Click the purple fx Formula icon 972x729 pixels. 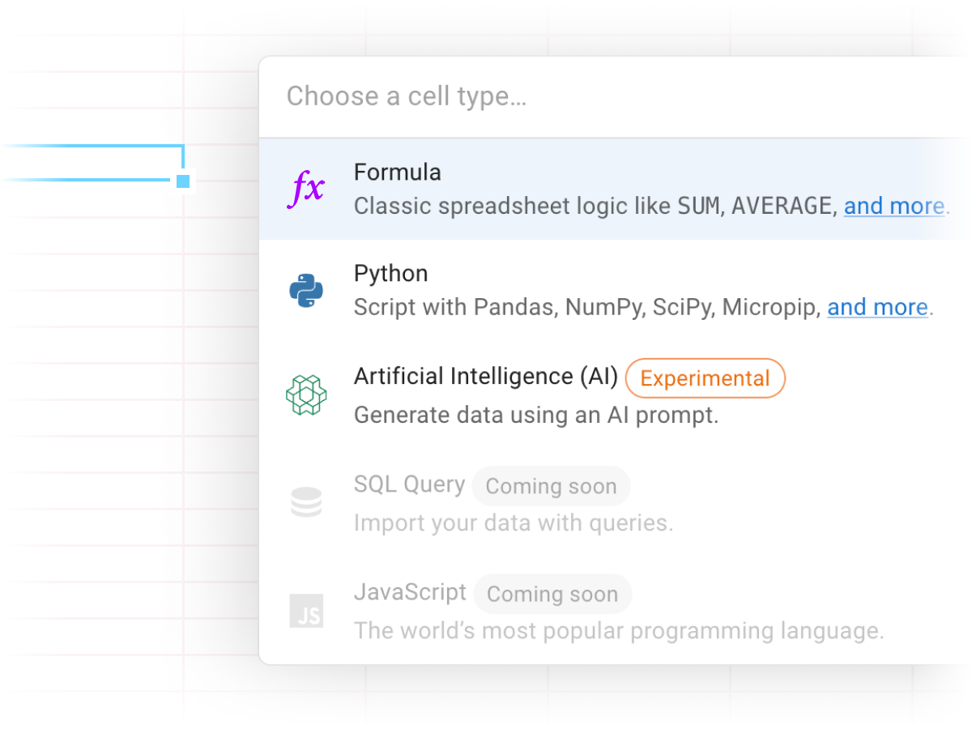click(x=306, y=190)
